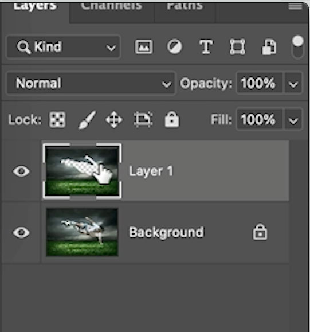
Task: Click the Background layer name
Action: pyautogui.click(x=167, y=232)
